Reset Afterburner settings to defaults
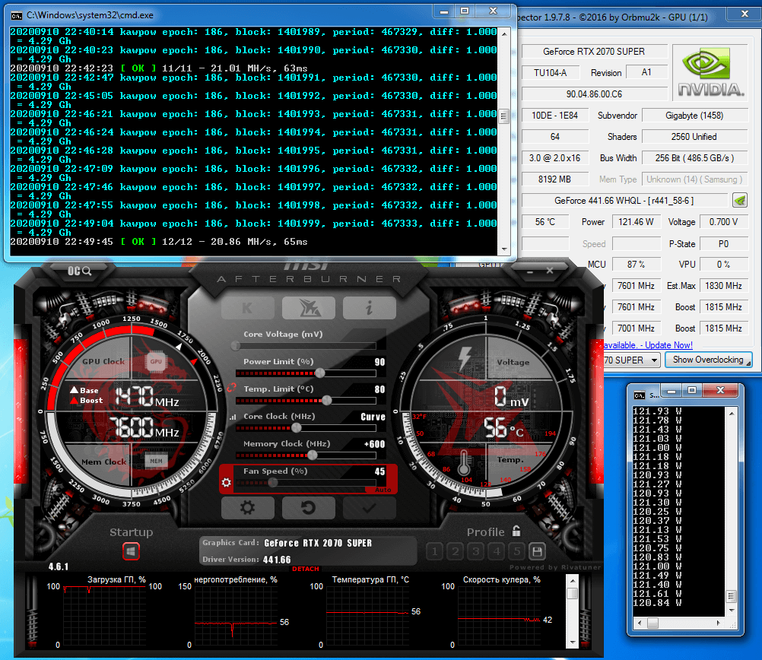762x660 pixels. (308, 508)
